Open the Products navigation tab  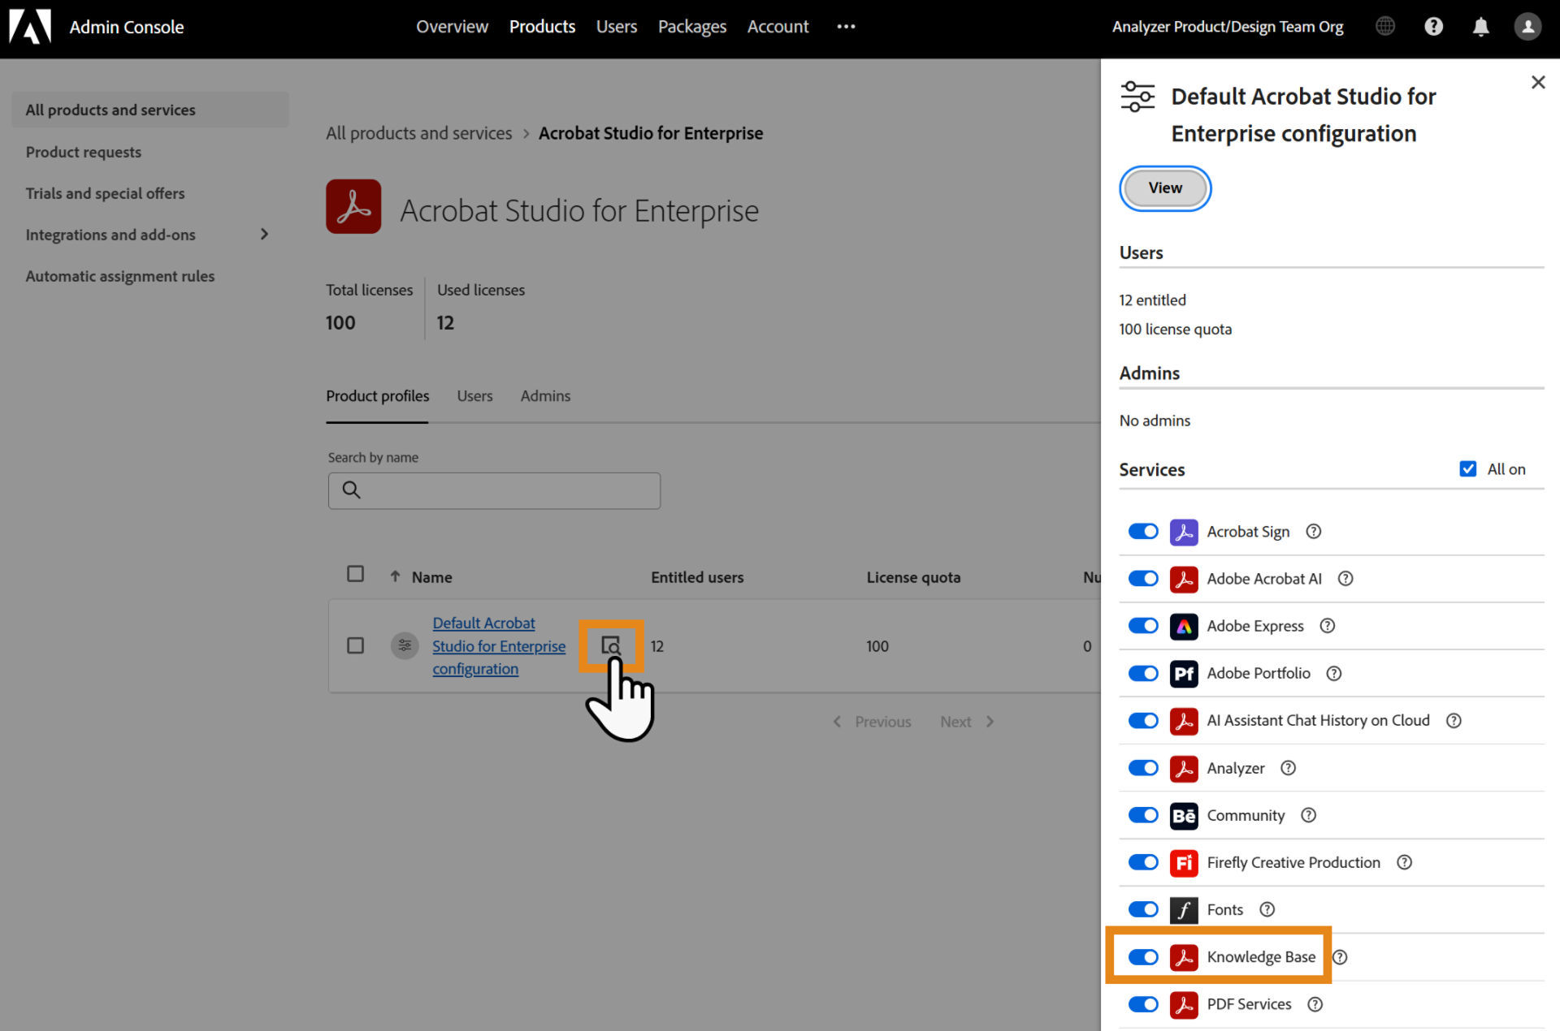pyautogui.click(x=542, y=27)
